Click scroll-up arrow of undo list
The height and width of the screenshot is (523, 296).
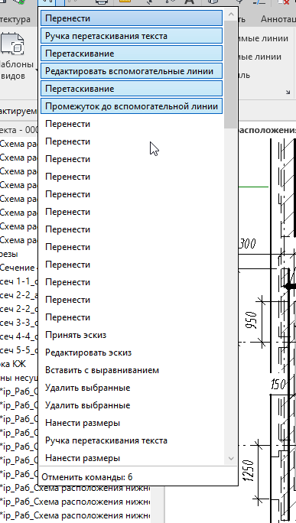pyautogui.click(x=231, y=15)
